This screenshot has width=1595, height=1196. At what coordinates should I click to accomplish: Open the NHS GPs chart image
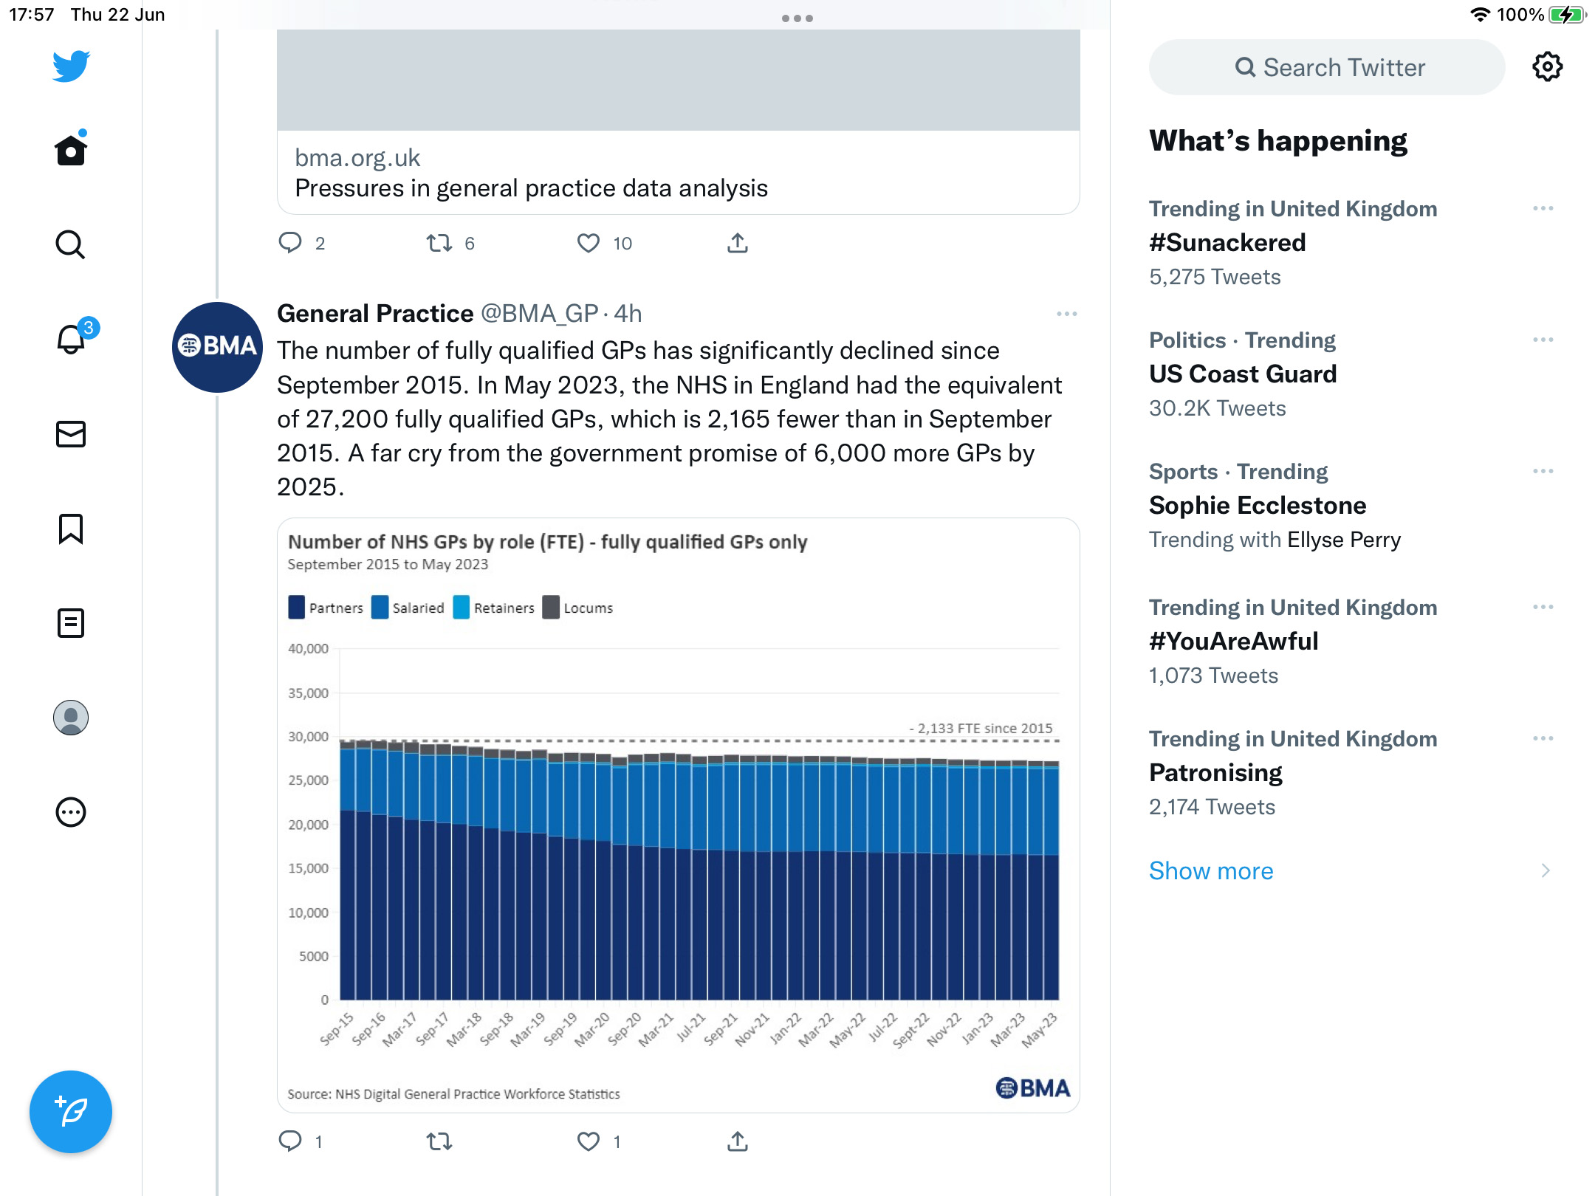[x=678, y=815]
